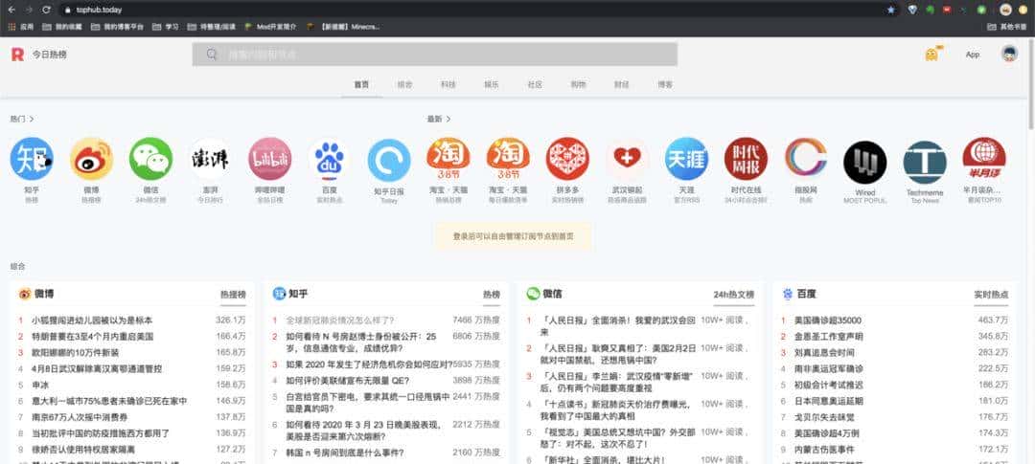Open the 半月谈 globe icon
1035x464 pixels.
coord(984,159)
